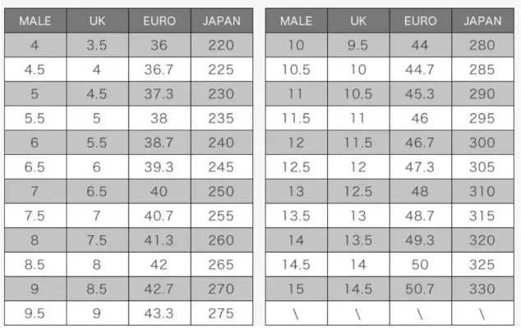Select Euro size 47.3 cell
Screen dimensions: 521x328
click(420, 166)
